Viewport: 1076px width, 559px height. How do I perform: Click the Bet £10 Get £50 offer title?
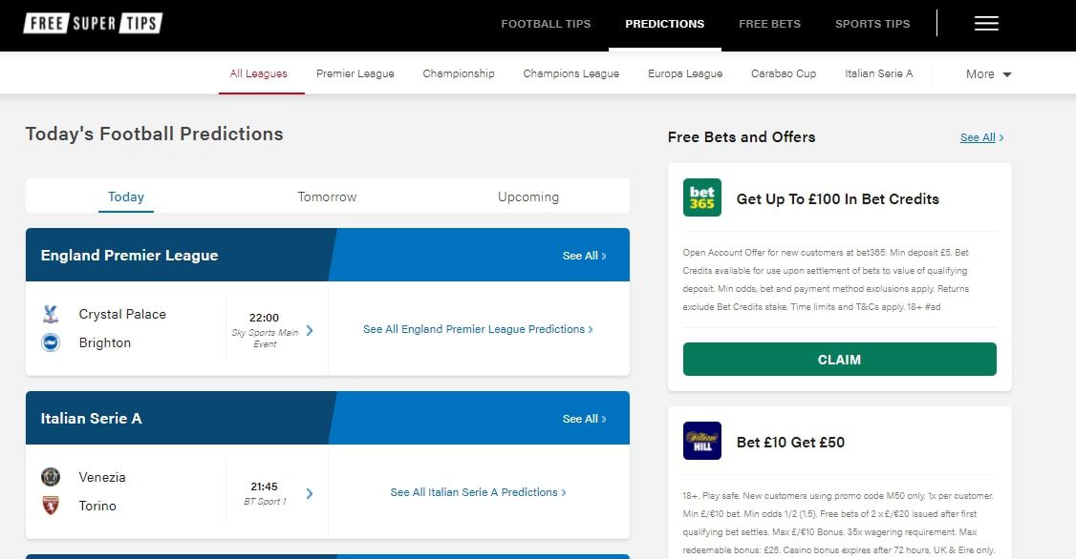pos(790,442)
